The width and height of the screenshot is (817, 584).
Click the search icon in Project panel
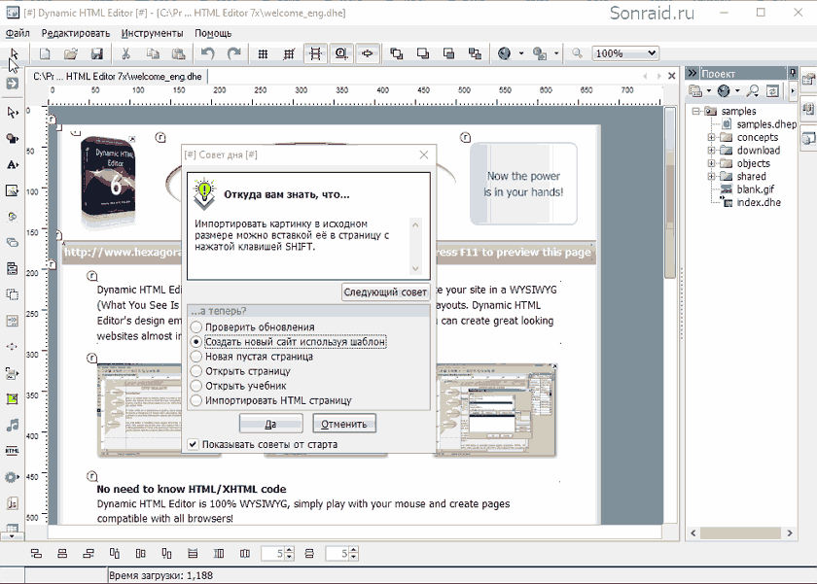753,91
